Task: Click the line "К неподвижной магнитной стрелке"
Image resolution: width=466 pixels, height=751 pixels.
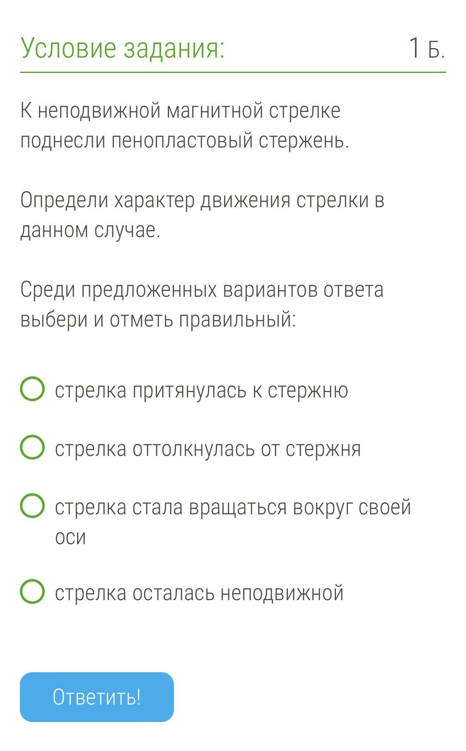Action: tap(181, 111)
